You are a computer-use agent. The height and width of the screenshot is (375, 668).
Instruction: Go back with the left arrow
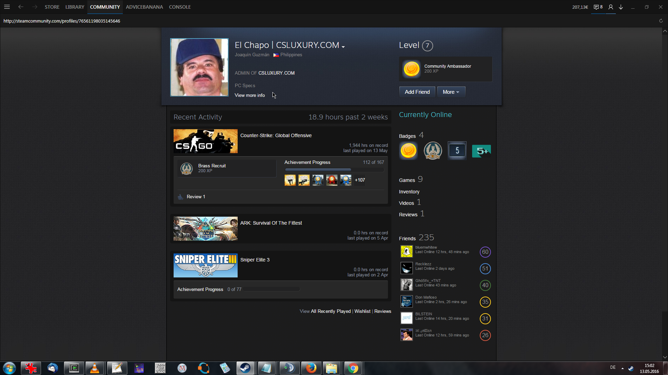click(21, 7)
